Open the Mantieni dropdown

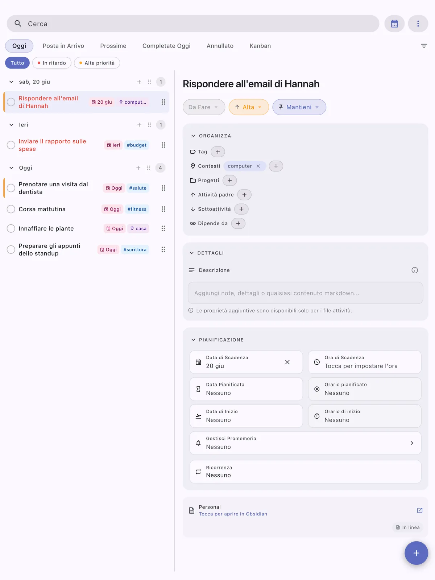pos(299,107)
